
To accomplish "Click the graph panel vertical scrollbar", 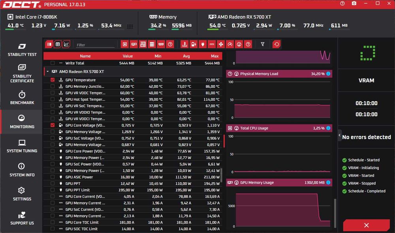I will 335,213.
